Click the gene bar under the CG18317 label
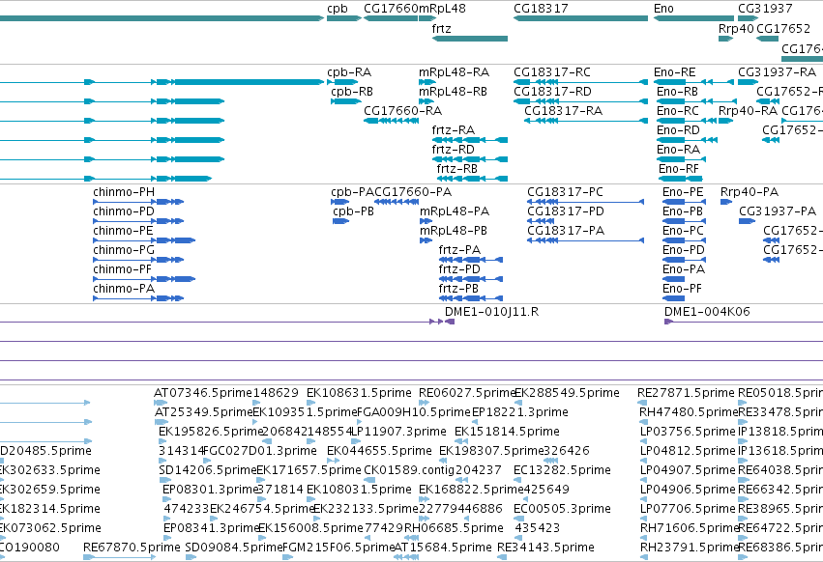 coord(580,18)
